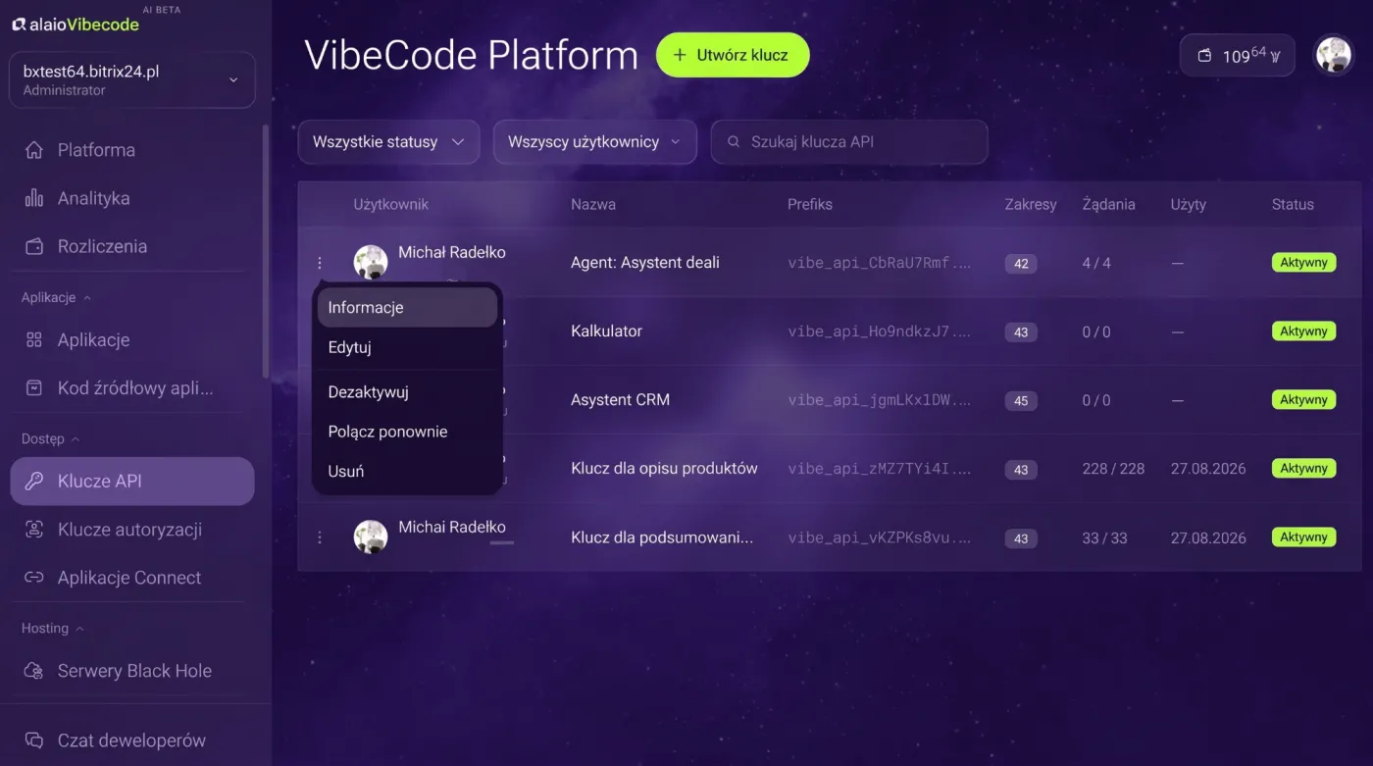Choose Usuń from the context menu
Image resolution: width=1373 pixels, height=766 pixels.
coord(407,472)
